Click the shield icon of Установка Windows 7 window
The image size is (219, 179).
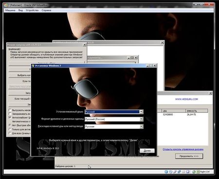(x=33, y=66)
